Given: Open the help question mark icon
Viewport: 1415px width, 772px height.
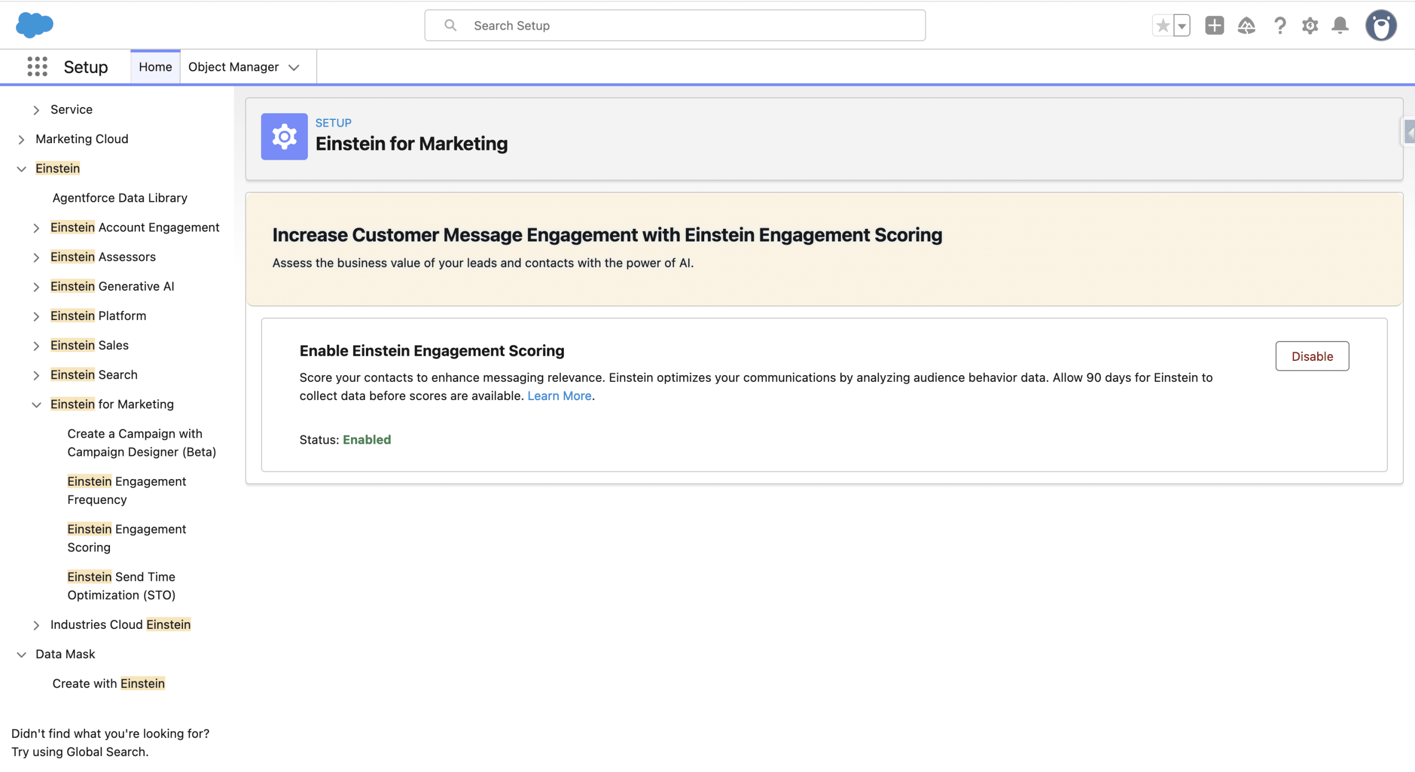Looking at the screenshot, I should [x=1280, y=25].
